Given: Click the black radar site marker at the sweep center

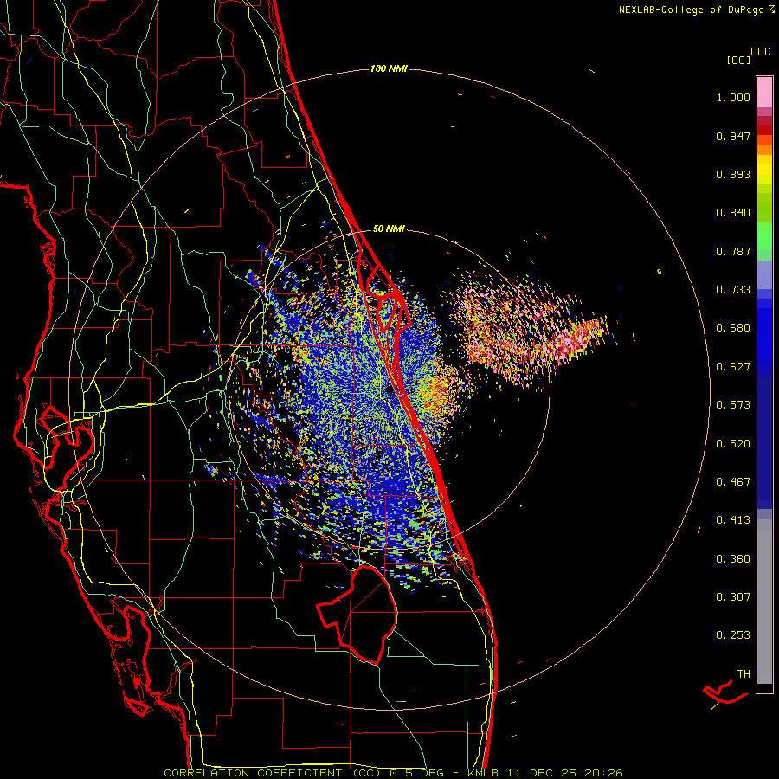Looking at the screenshot, I should (389, 390).
